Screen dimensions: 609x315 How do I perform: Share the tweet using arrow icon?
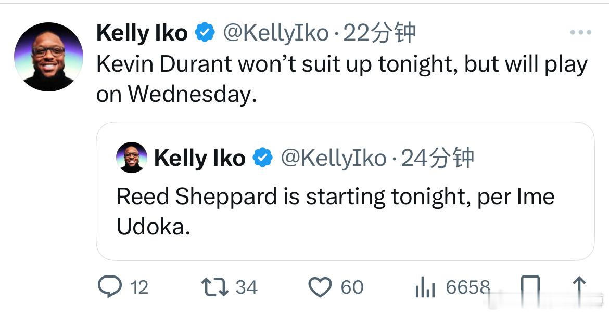[578, 287]
